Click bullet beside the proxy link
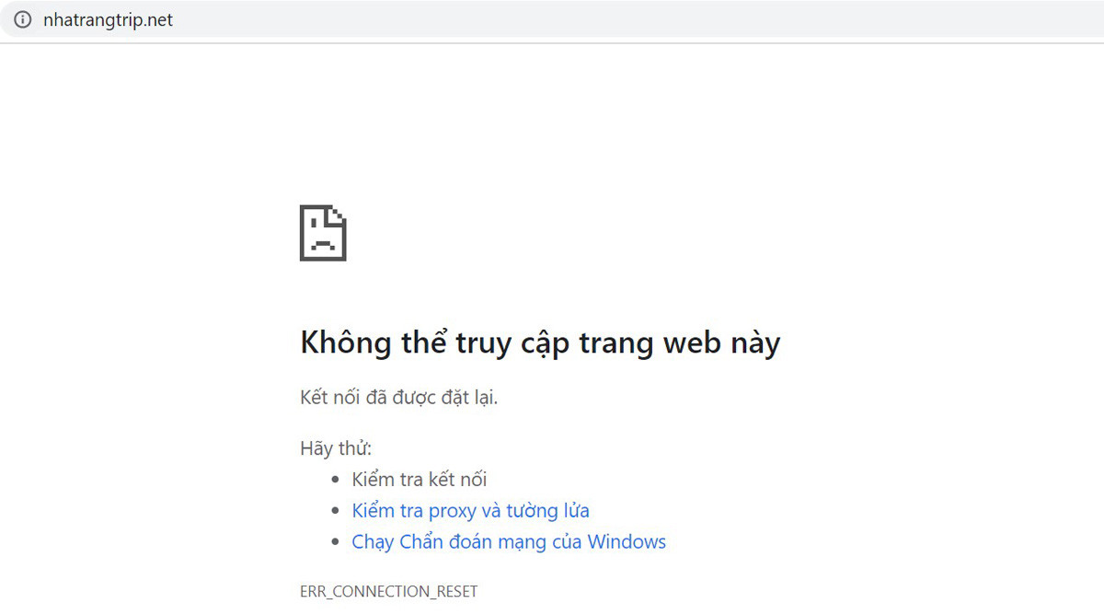1104x615 pixels. [x=335, y=511]
